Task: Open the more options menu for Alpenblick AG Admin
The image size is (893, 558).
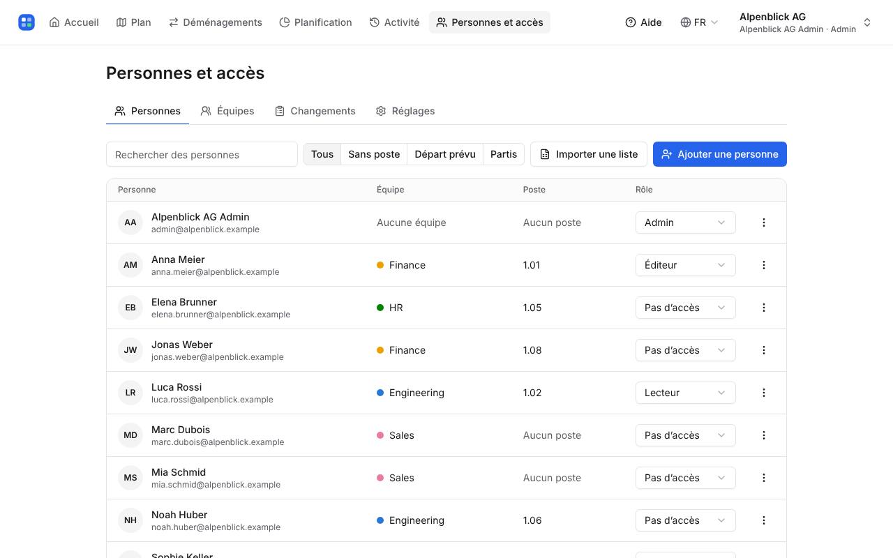Action: (x=764, y=223)
